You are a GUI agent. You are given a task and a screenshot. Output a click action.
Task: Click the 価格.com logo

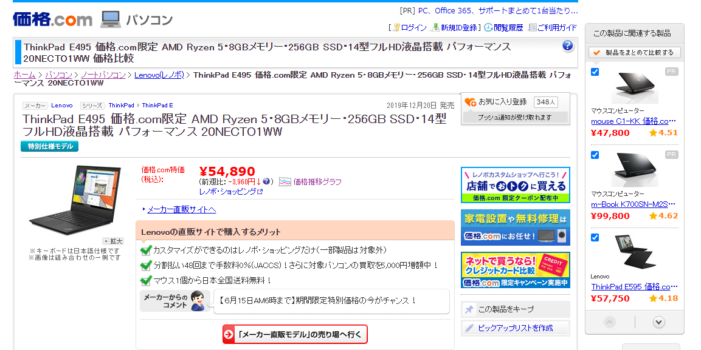[x=53, y=19]
